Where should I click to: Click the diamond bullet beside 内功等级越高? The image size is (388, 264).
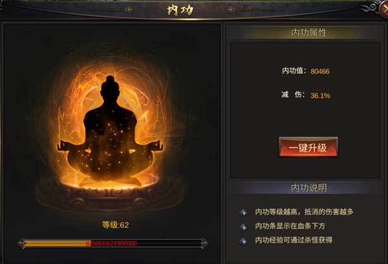(x=244, y=212)
